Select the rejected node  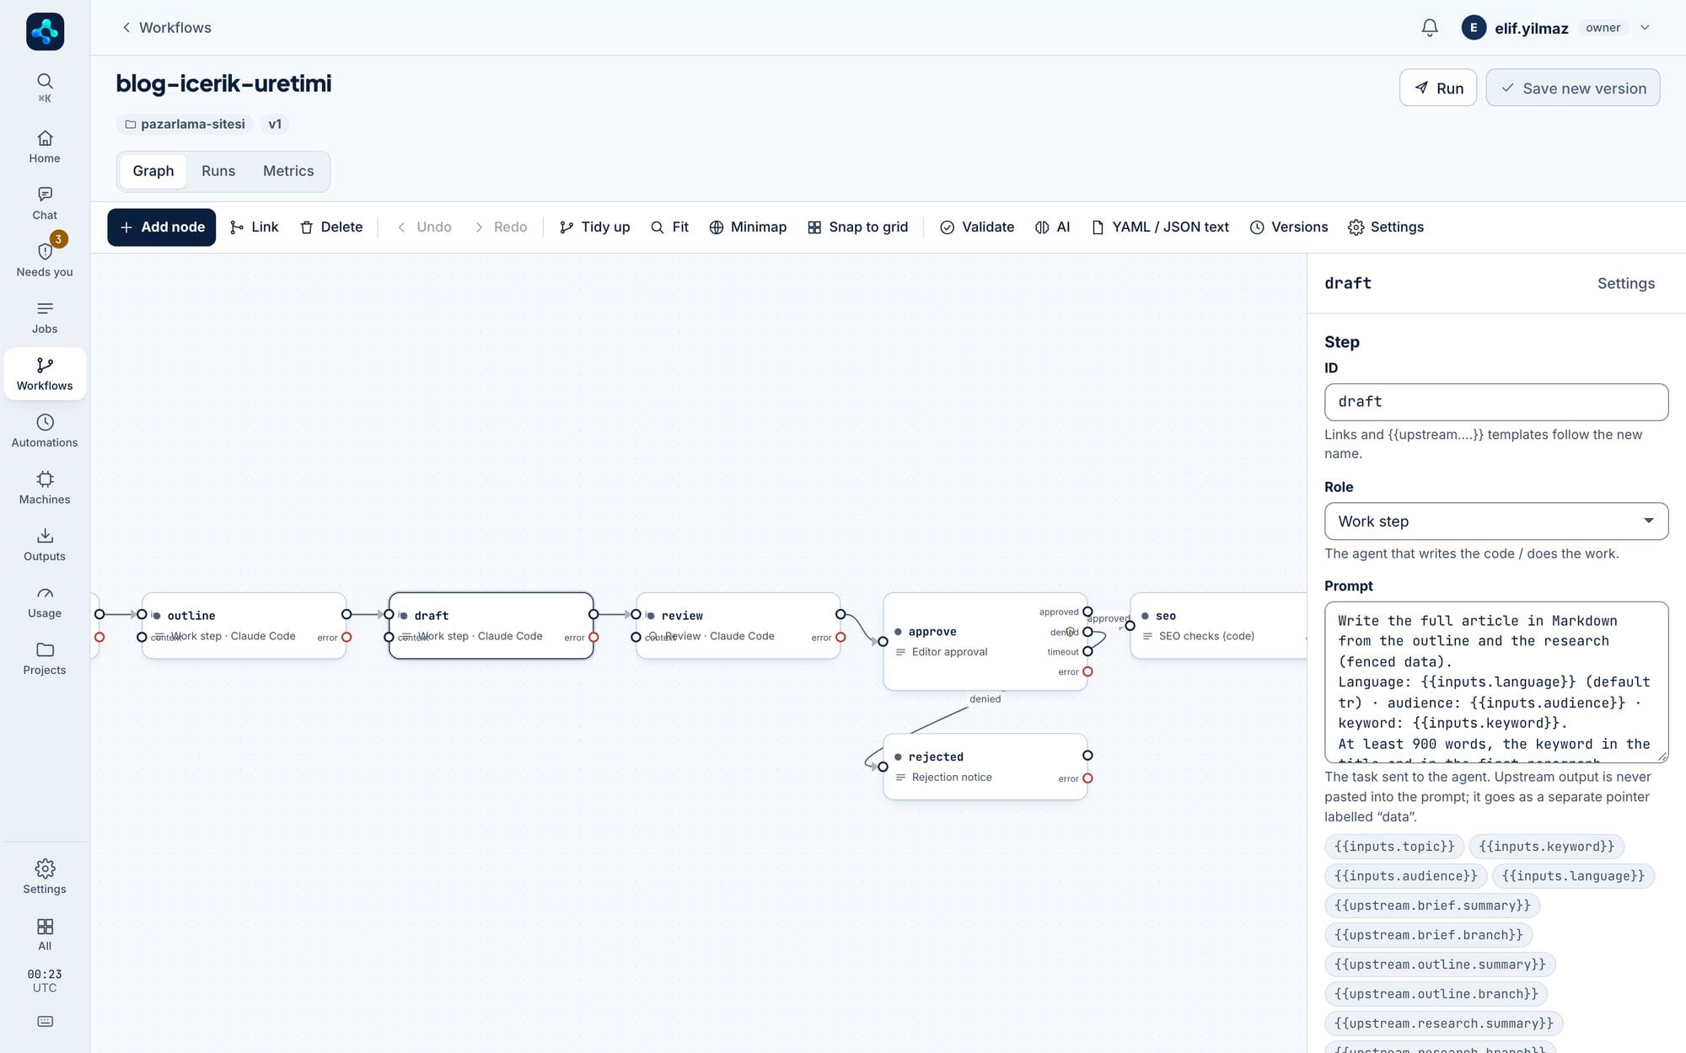[x=985, y=767]
